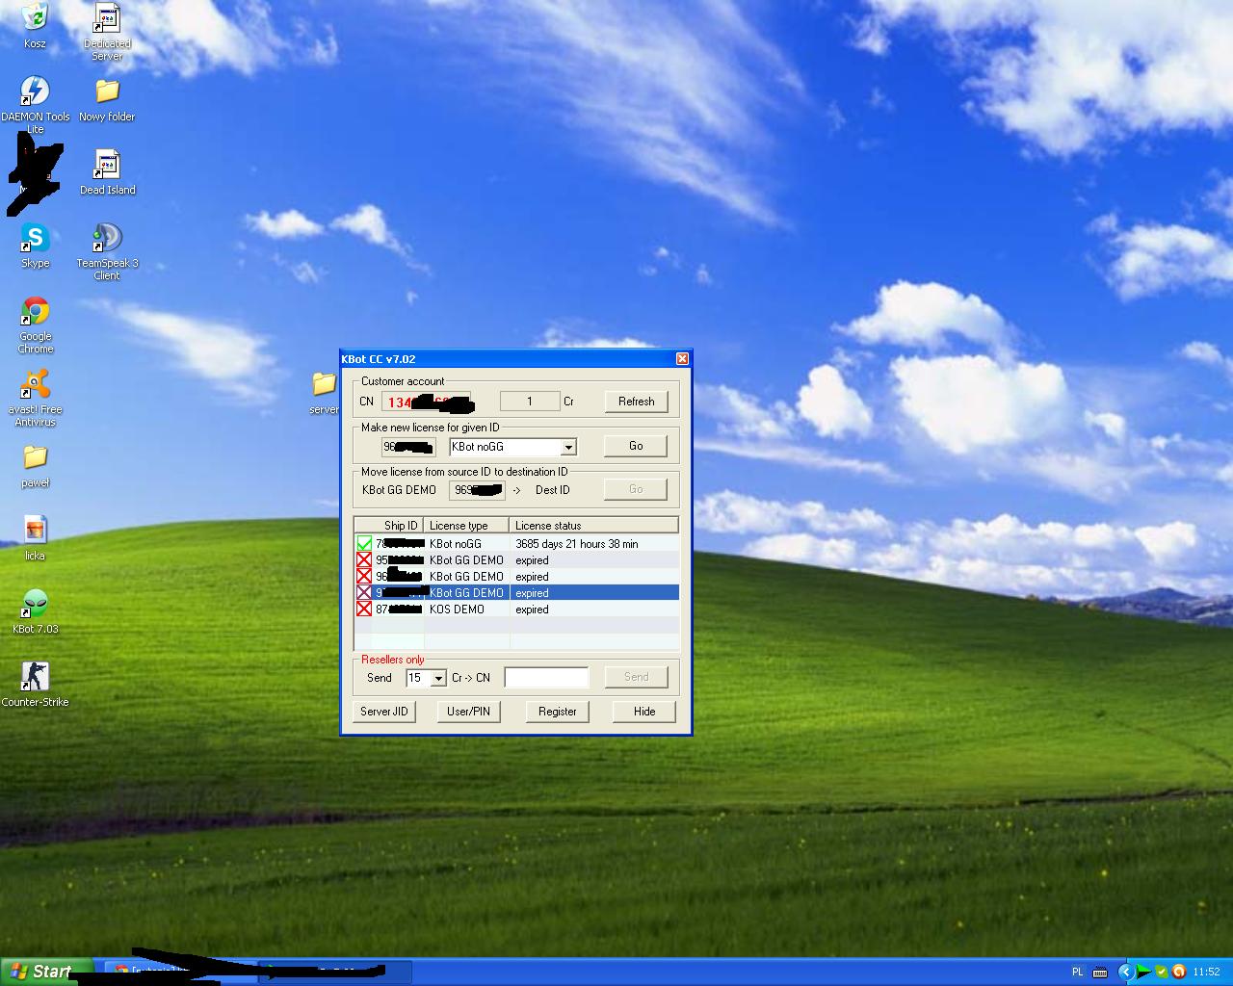Screen dimensions: 1233x986
Task: Show hidden tray icons arrow
Action: (x=1125, y=972)
